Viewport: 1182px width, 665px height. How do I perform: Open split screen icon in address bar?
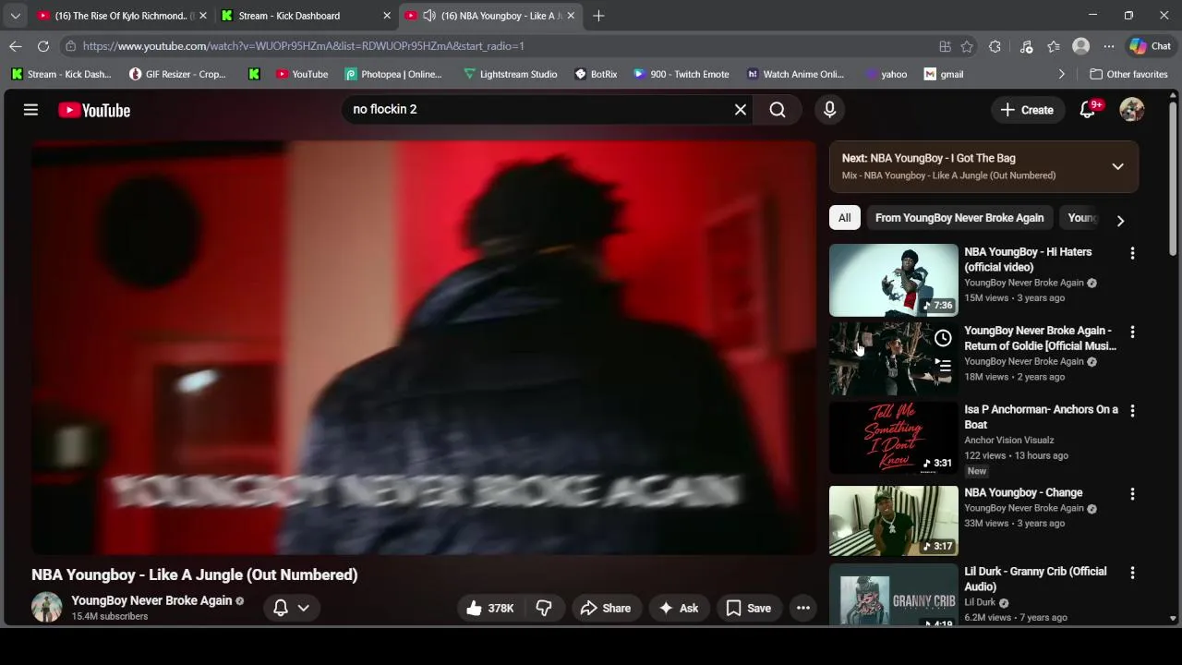pyautogui.click(x=945, y=46)
